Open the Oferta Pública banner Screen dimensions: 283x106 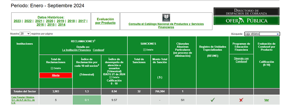click(x=246, y=21)
